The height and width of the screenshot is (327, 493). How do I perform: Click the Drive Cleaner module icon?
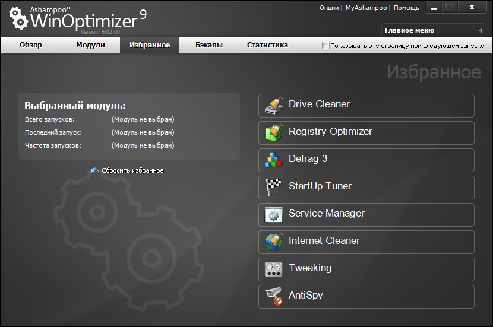tap(273, 106)
